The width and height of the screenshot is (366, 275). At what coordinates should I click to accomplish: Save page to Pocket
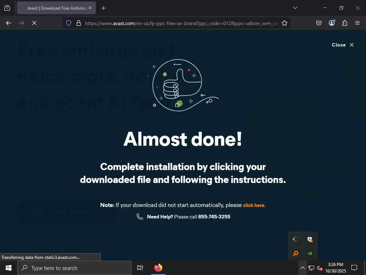point(318,23)
